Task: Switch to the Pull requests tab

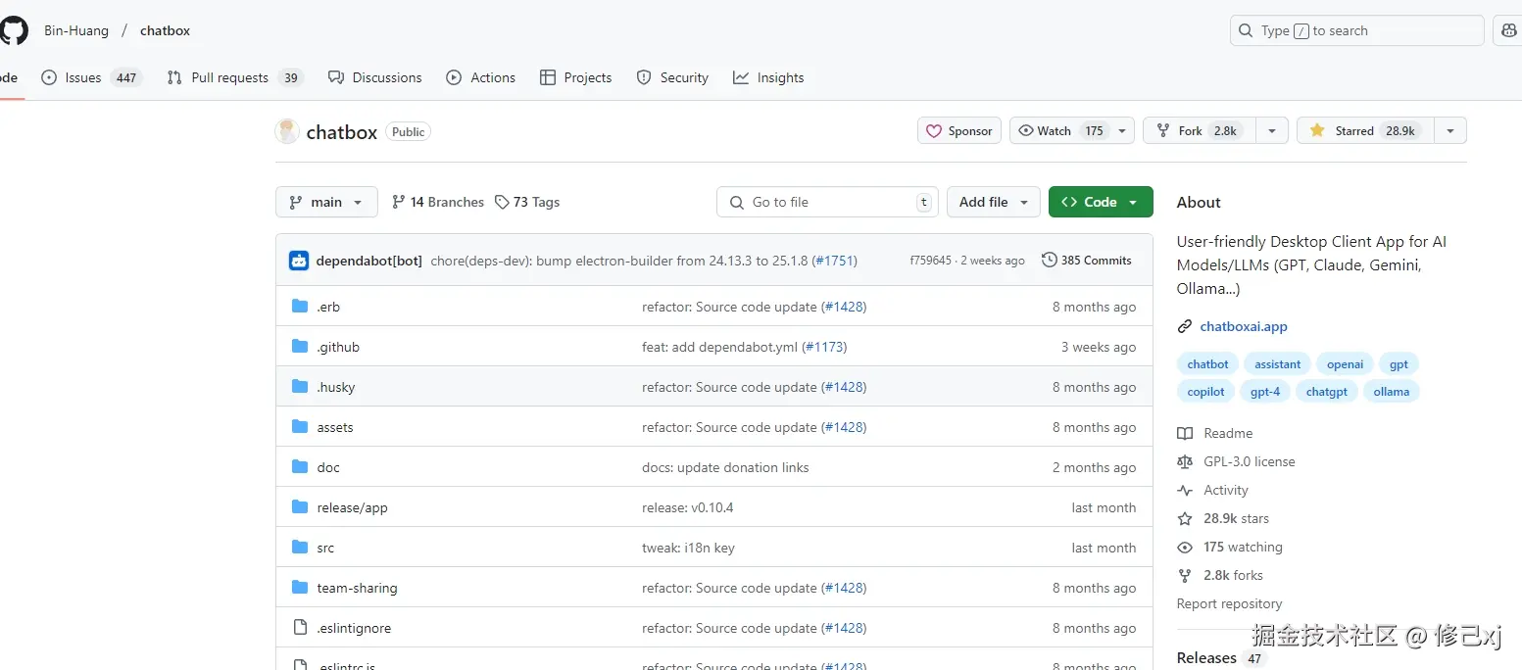Action: tap(234, 77)
